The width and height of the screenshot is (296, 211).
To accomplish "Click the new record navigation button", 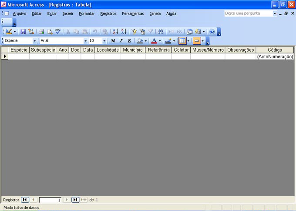I will click(84, 200).
